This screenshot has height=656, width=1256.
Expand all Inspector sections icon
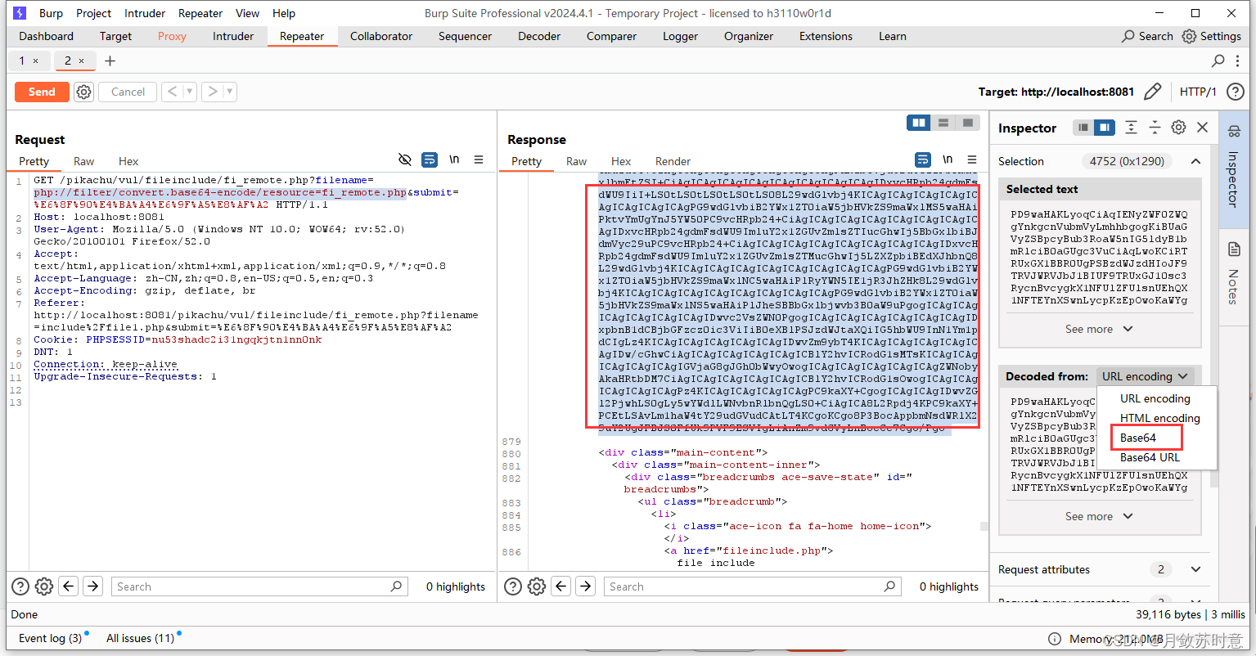click(x=1131, y=128)
